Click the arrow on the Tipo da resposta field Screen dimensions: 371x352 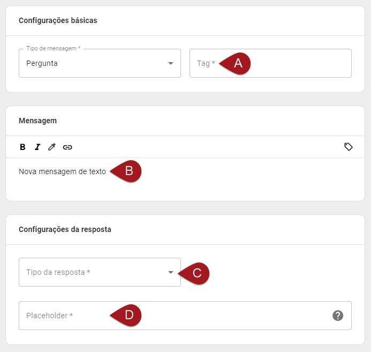171,272
